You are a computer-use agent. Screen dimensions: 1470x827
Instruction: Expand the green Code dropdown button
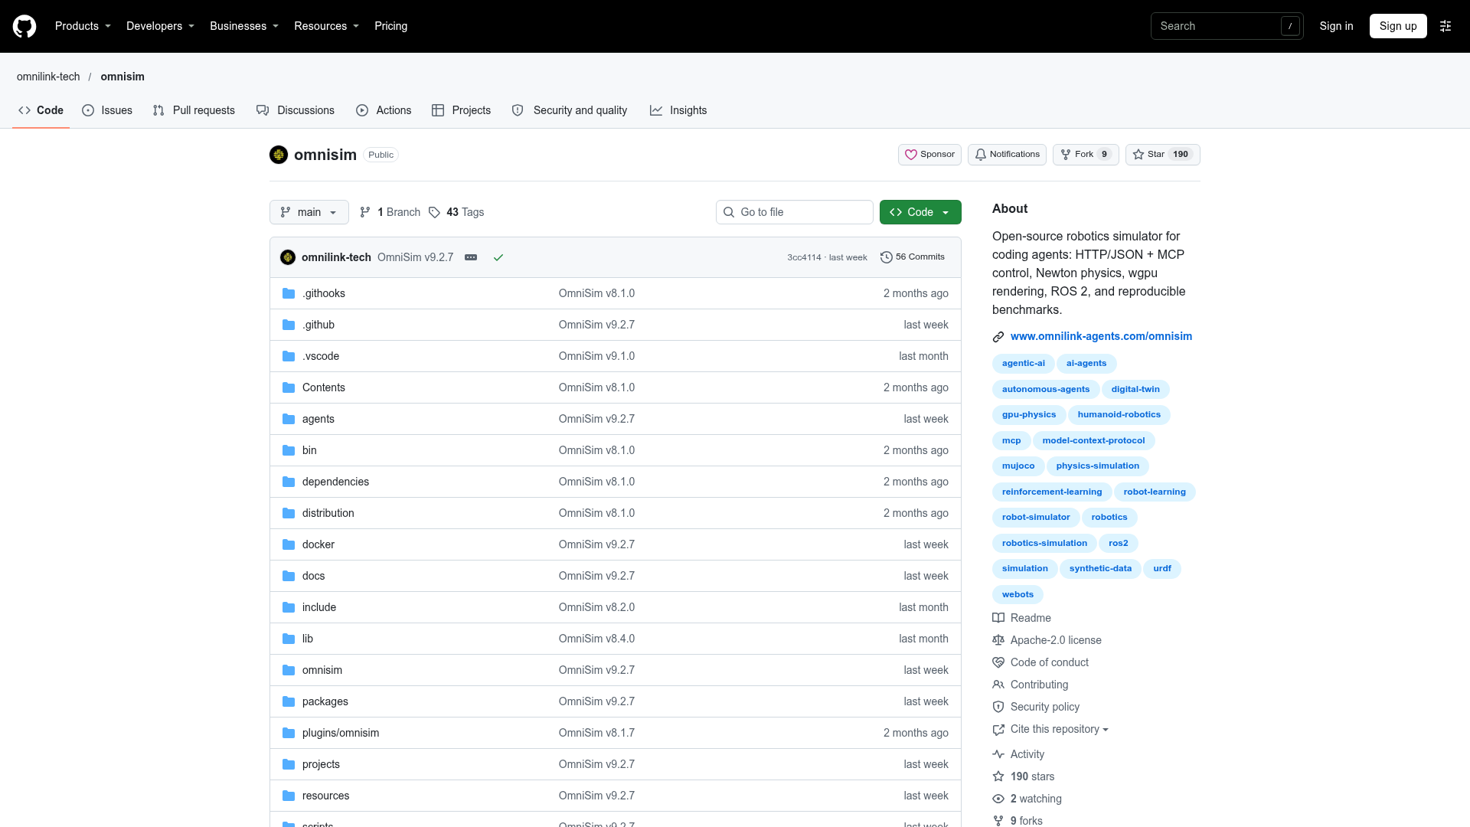[x=920, y=212]
